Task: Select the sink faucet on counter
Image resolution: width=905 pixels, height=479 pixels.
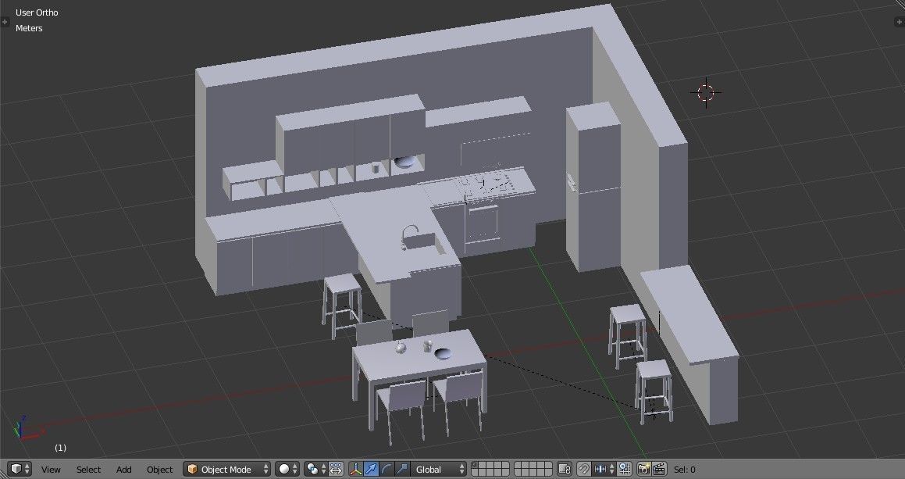Action: (409, 236)
